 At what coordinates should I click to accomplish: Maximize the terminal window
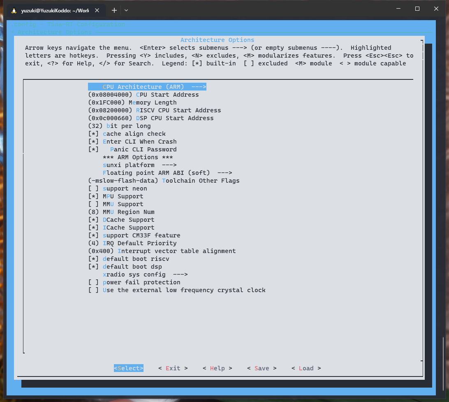click(x=417, y=9)
